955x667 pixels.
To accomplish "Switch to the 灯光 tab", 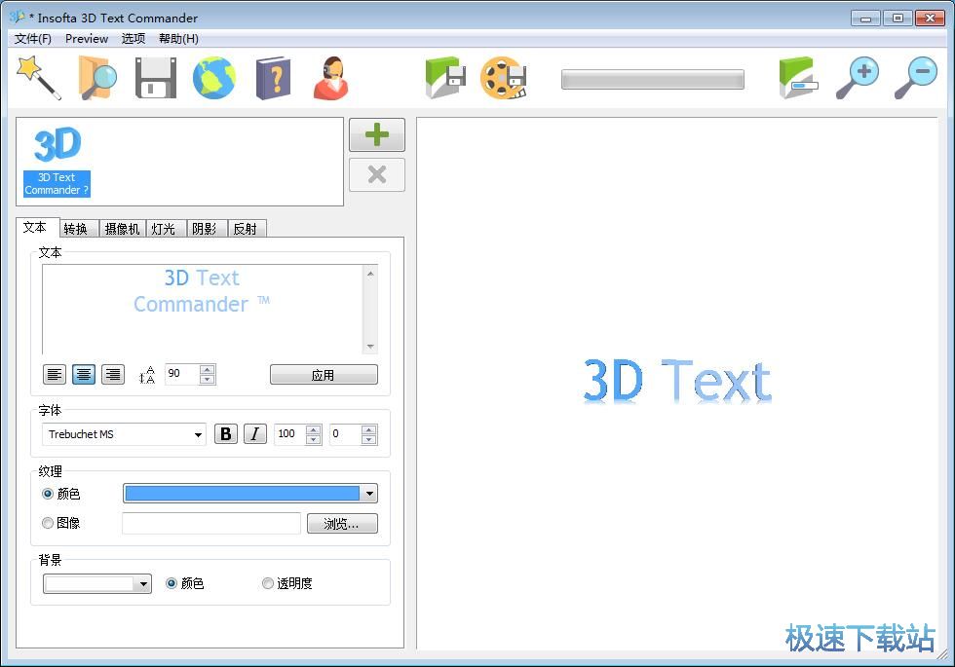I will pos(163,228).
